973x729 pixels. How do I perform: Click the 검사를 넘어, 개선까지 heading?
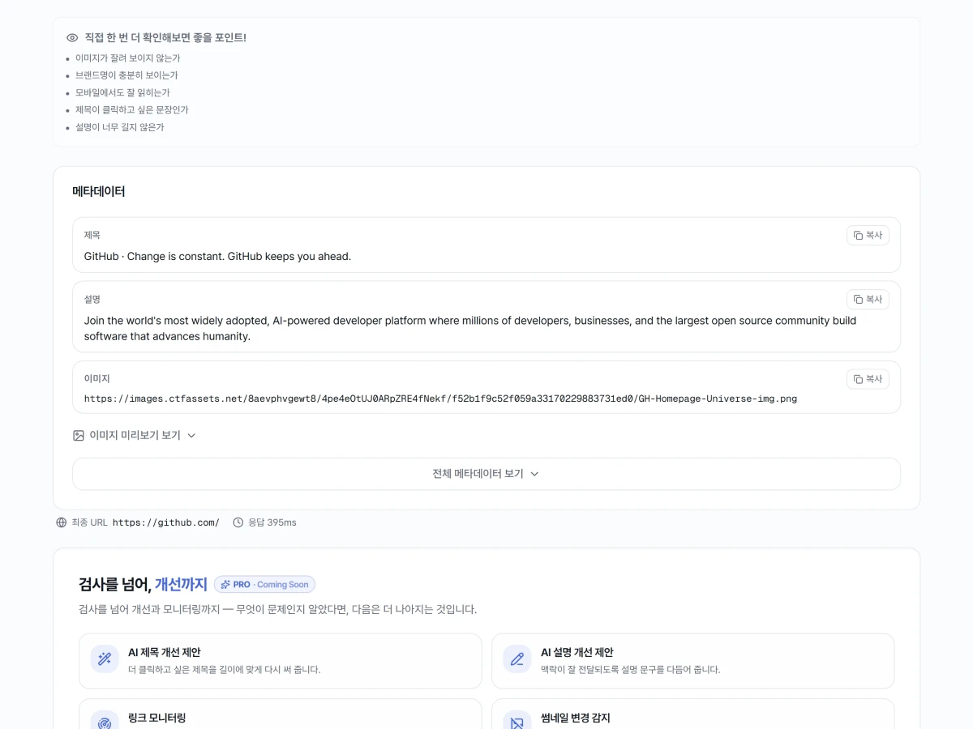(x=143, y=584)
